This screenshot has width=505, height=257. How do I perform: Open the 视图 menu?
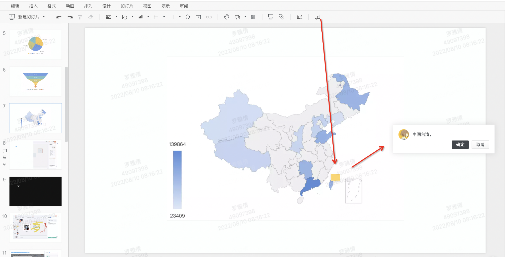coord(147,6)
